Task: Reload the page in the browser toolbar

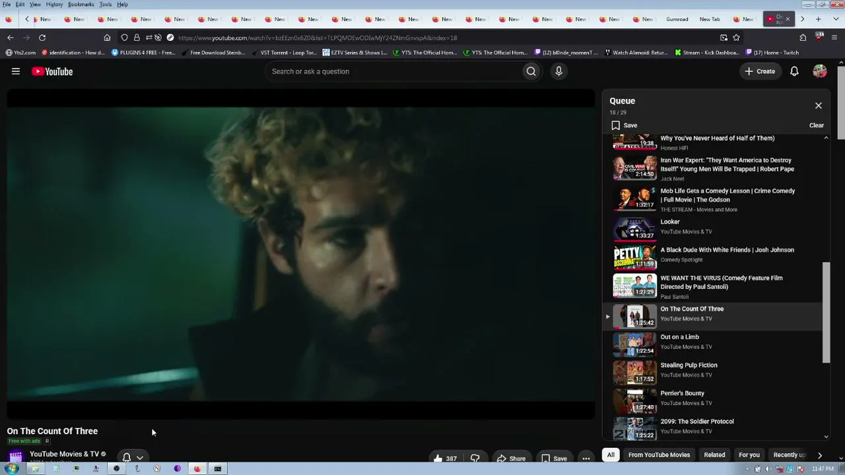Action: [42, 38]
